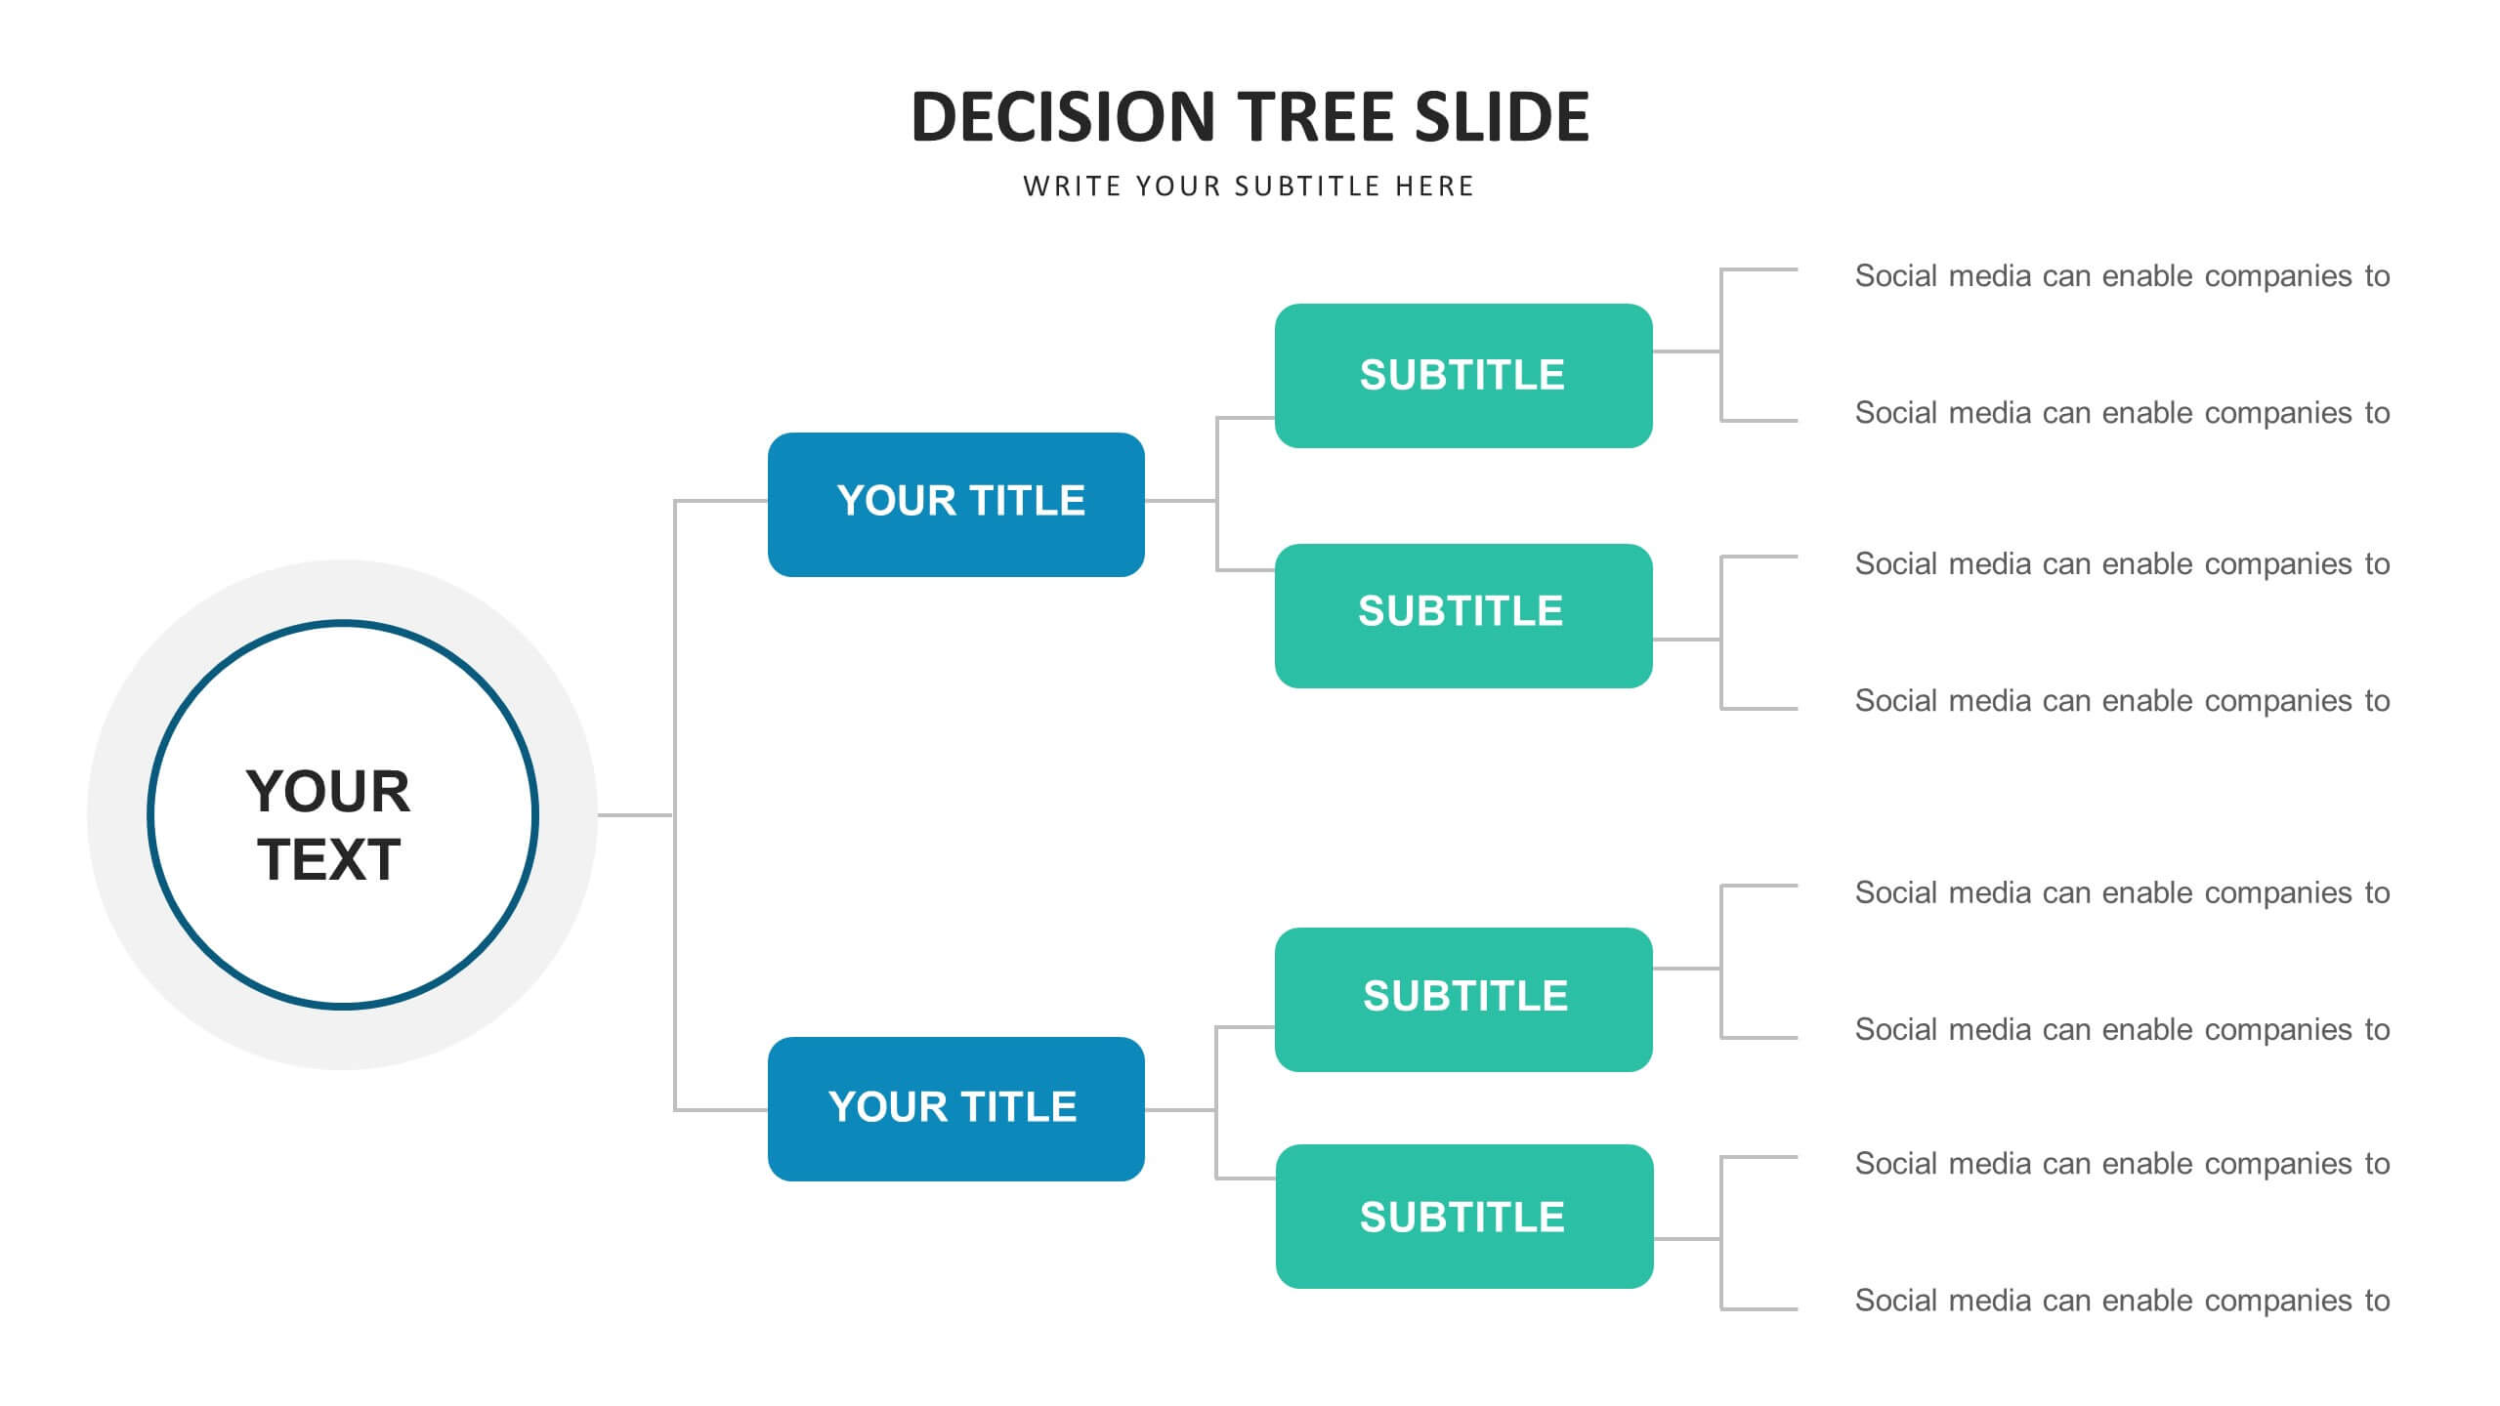Click the fifth 'Social media can enable' line
Screen dimensions: 2500x1406
coord(2122,893)
